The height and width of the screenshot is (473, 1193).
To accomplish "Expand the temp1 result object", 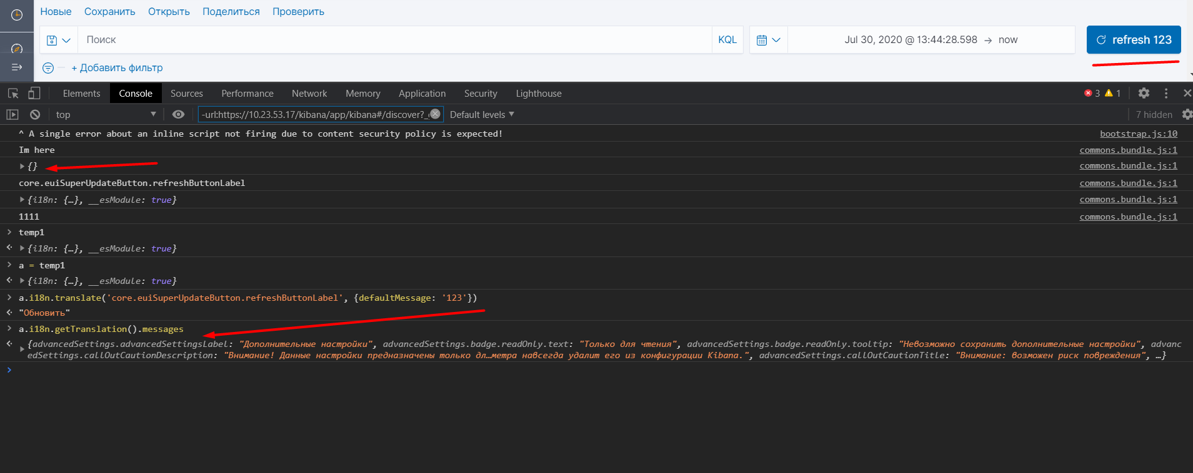I will (22, 248).
